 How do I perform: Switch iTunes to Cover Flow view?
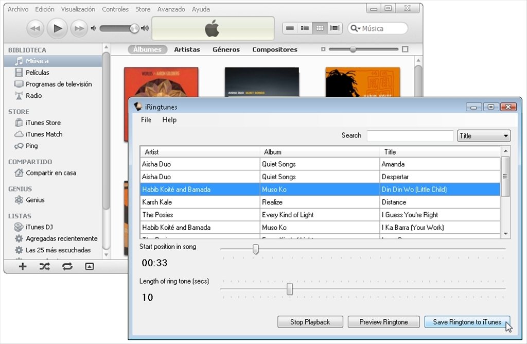click(x=335, y=28)
